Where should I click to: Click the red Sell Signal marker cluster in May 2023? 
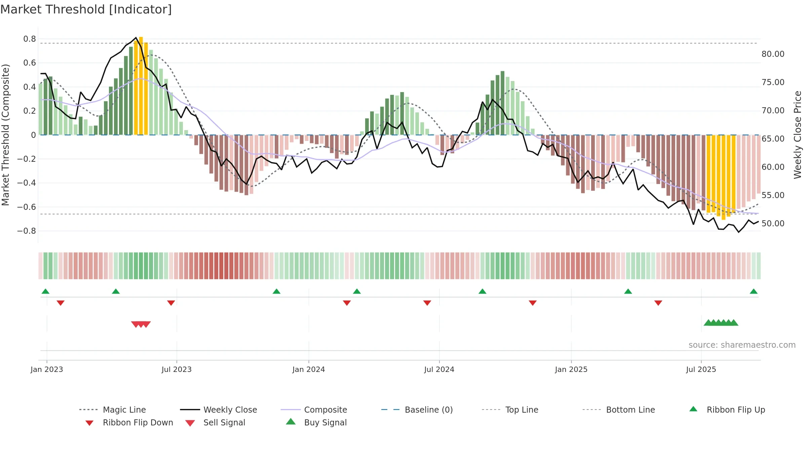tap(141, 324)
